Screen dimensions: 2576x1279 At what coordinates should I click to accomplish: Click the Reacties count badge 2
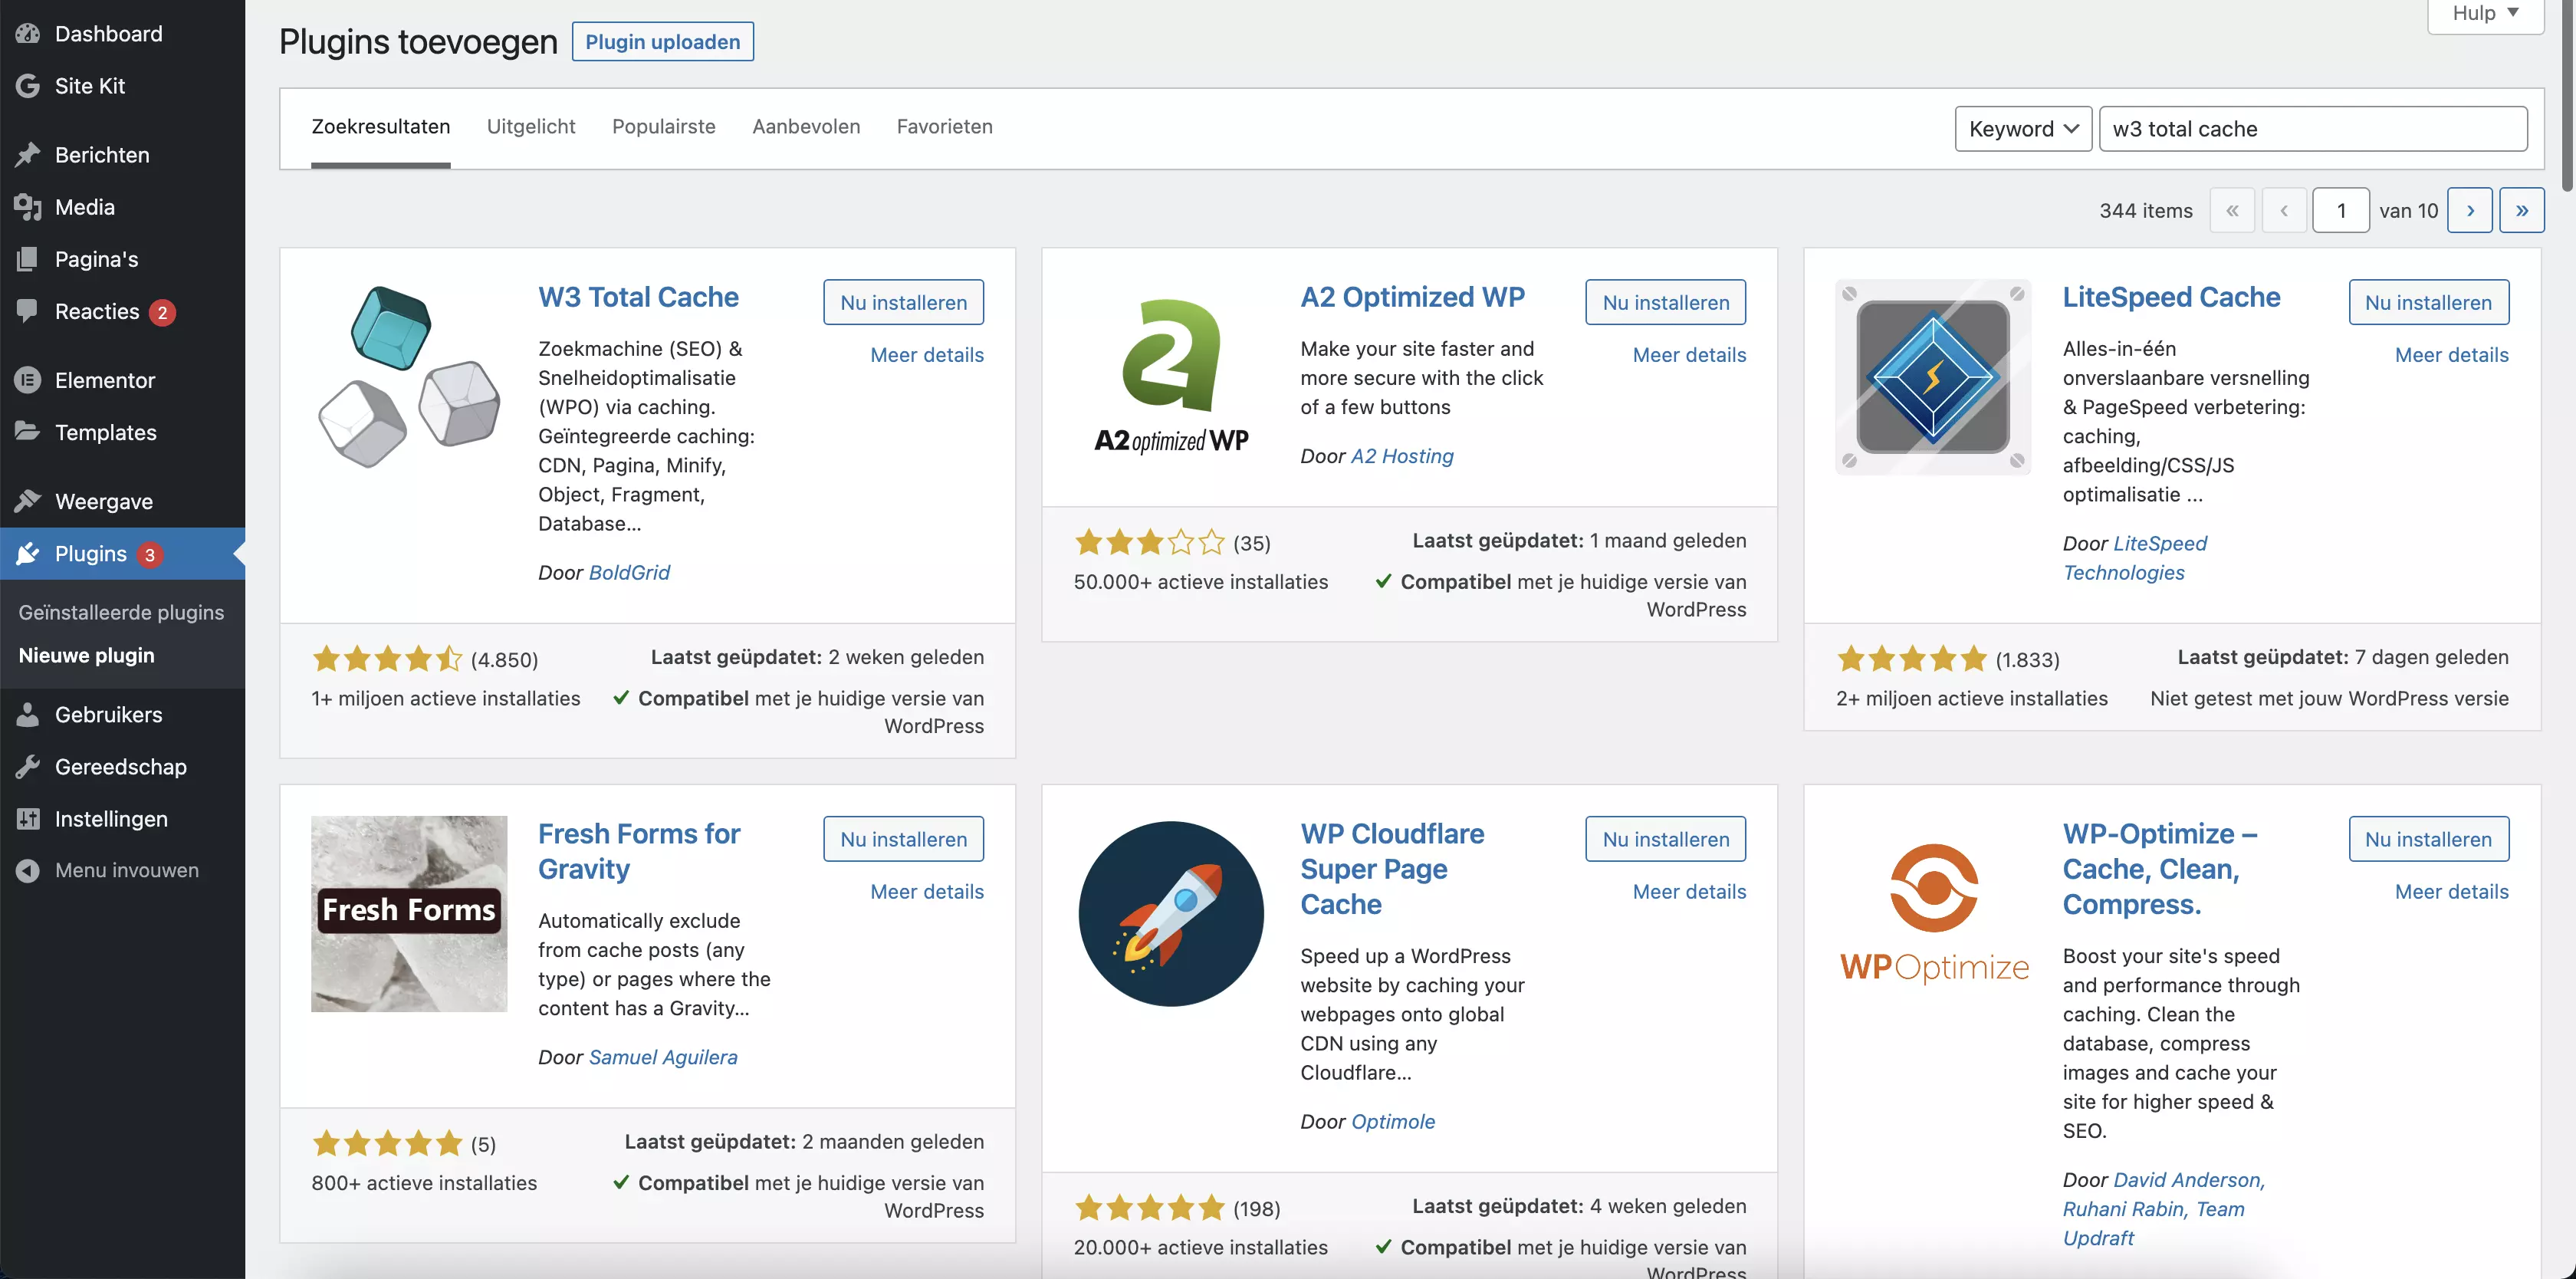click(162, 312)
